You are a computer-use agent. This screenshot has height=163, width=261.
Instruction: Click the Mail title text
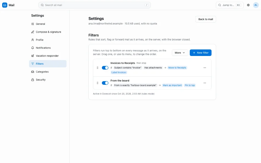click(11, 5)
